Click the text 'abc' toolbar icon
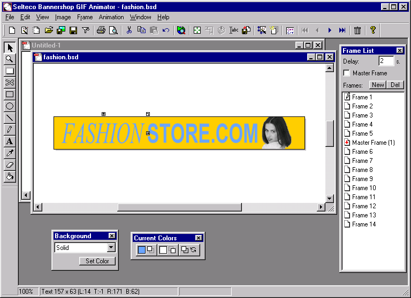Screen dimensions: 411x298 tap(234, 30)
